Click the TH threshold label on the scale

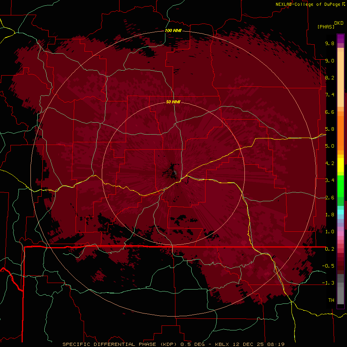(x=331, y=300)
